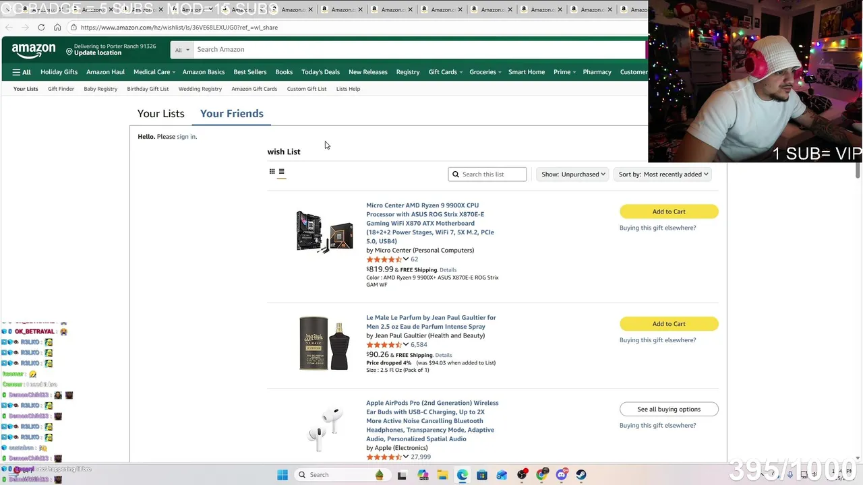This screenshot has height=485, width=863.
Task: Open Discord from taskbar
Action: 562,475
